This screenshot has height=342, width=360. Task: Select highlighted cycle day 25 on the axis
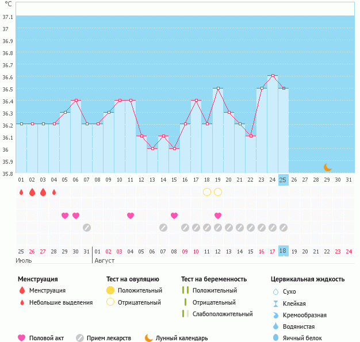coord(283,180)
